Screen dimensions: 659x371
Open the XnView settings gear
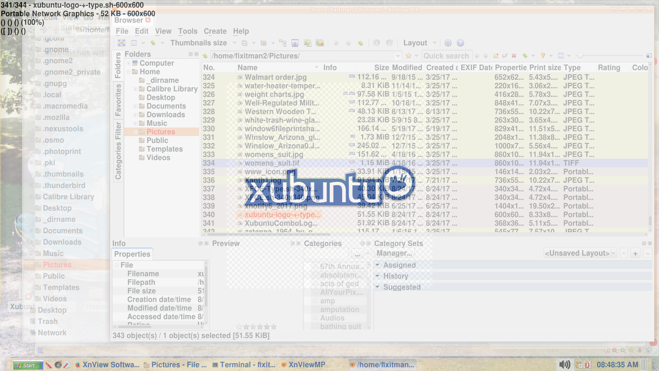click(x=448, y=43)
